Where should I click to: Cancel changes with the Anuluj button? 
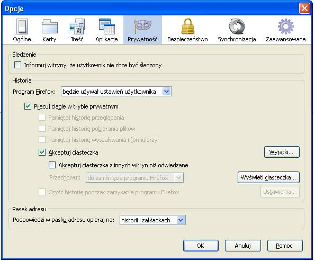click(243, 246)
